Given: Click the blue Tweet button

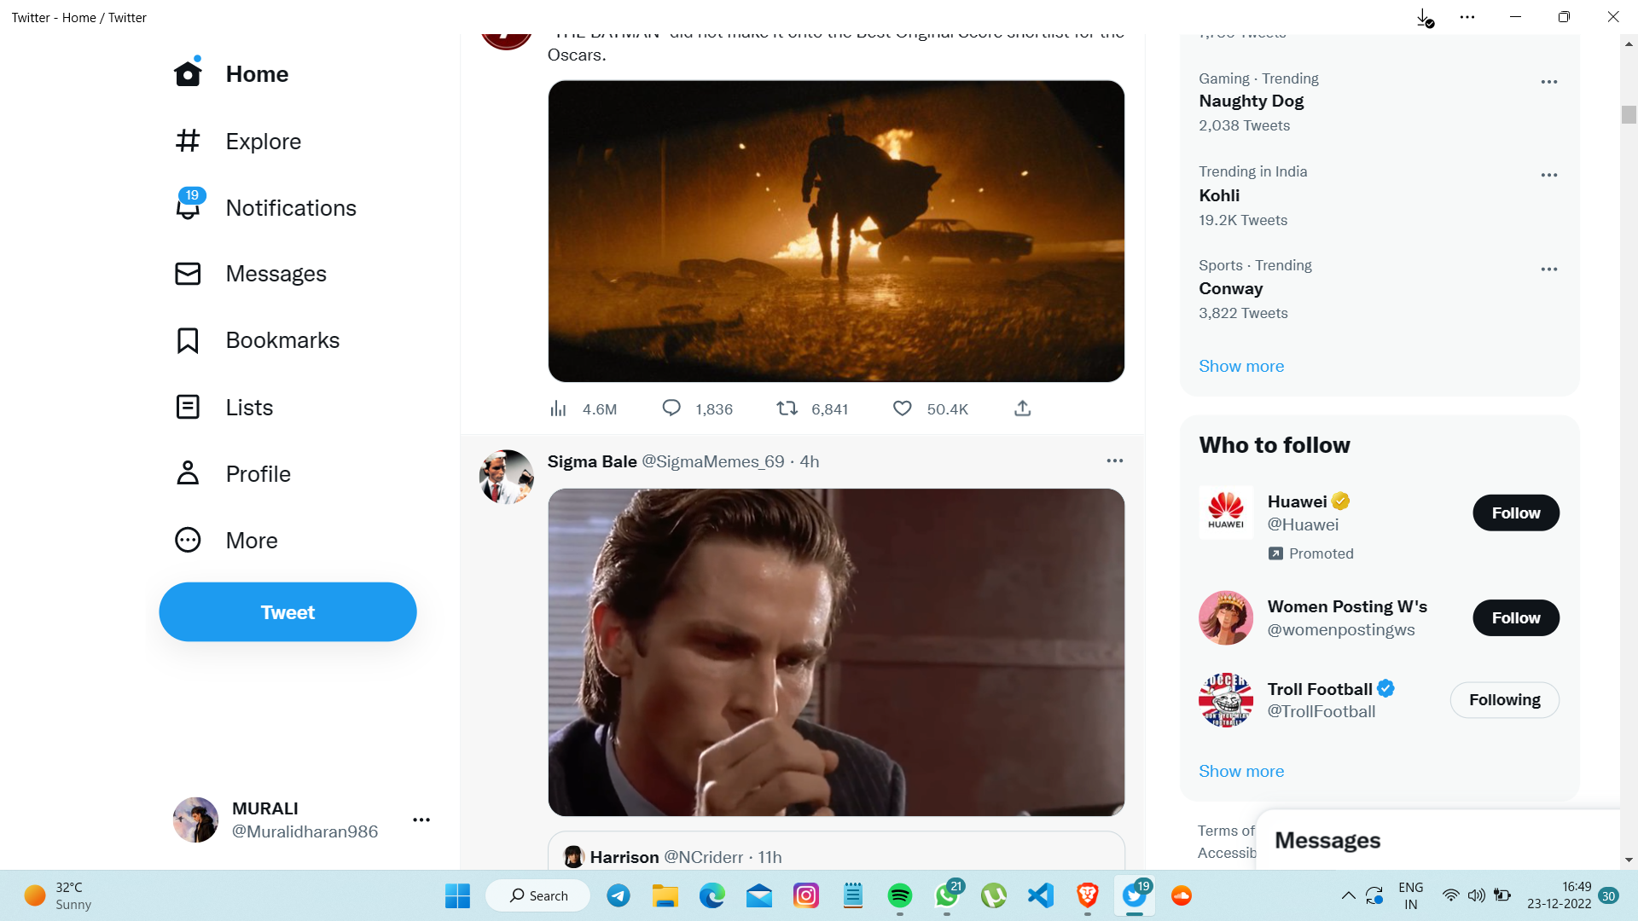Looking at the screenshot, I should click(288, 611).
